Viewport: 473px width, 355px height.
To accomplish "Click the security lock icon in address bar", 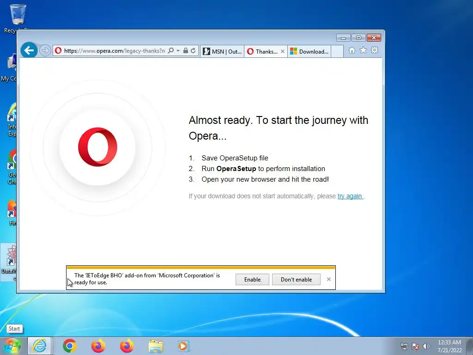I will pyautogui.click(x=186, y=50).
